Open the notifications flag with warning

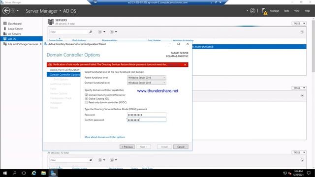pos(264,11)
